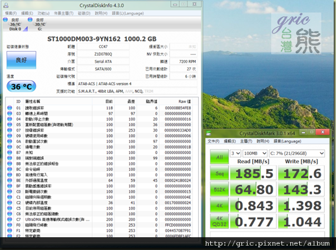Click the serial number field Z1D0780Q

point(103,54)
